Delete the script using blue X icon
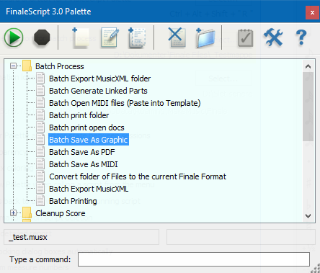 tap(177, 37)
